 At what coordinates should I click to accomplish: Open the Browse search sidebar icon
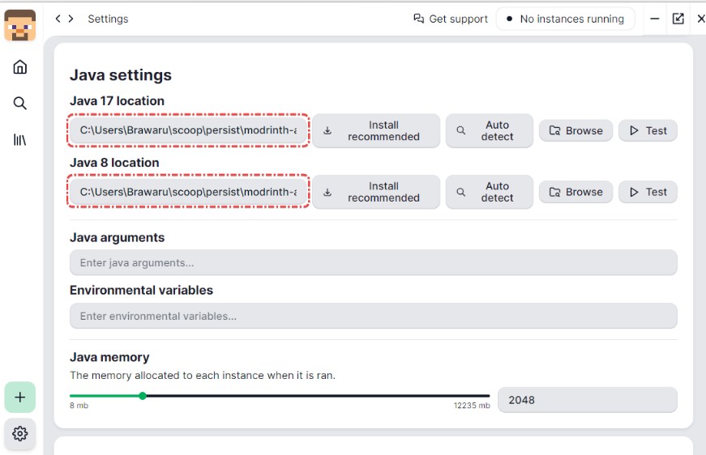[19, 103]
